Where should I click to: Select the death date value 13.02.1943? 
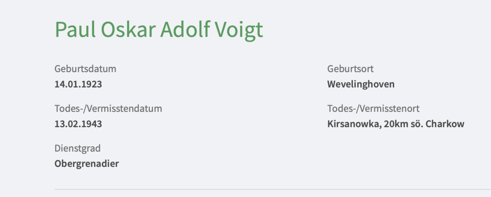click(78, 124)
